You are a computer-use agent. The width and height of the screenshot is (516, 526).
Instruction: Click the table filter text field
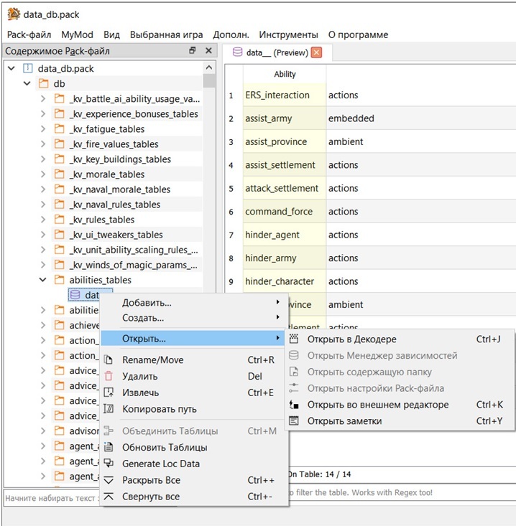(402, 492)
